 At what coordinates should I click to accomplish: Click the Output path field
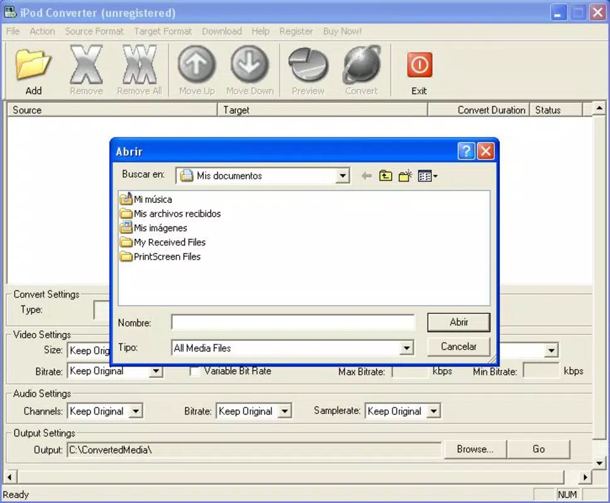(254, 450)
